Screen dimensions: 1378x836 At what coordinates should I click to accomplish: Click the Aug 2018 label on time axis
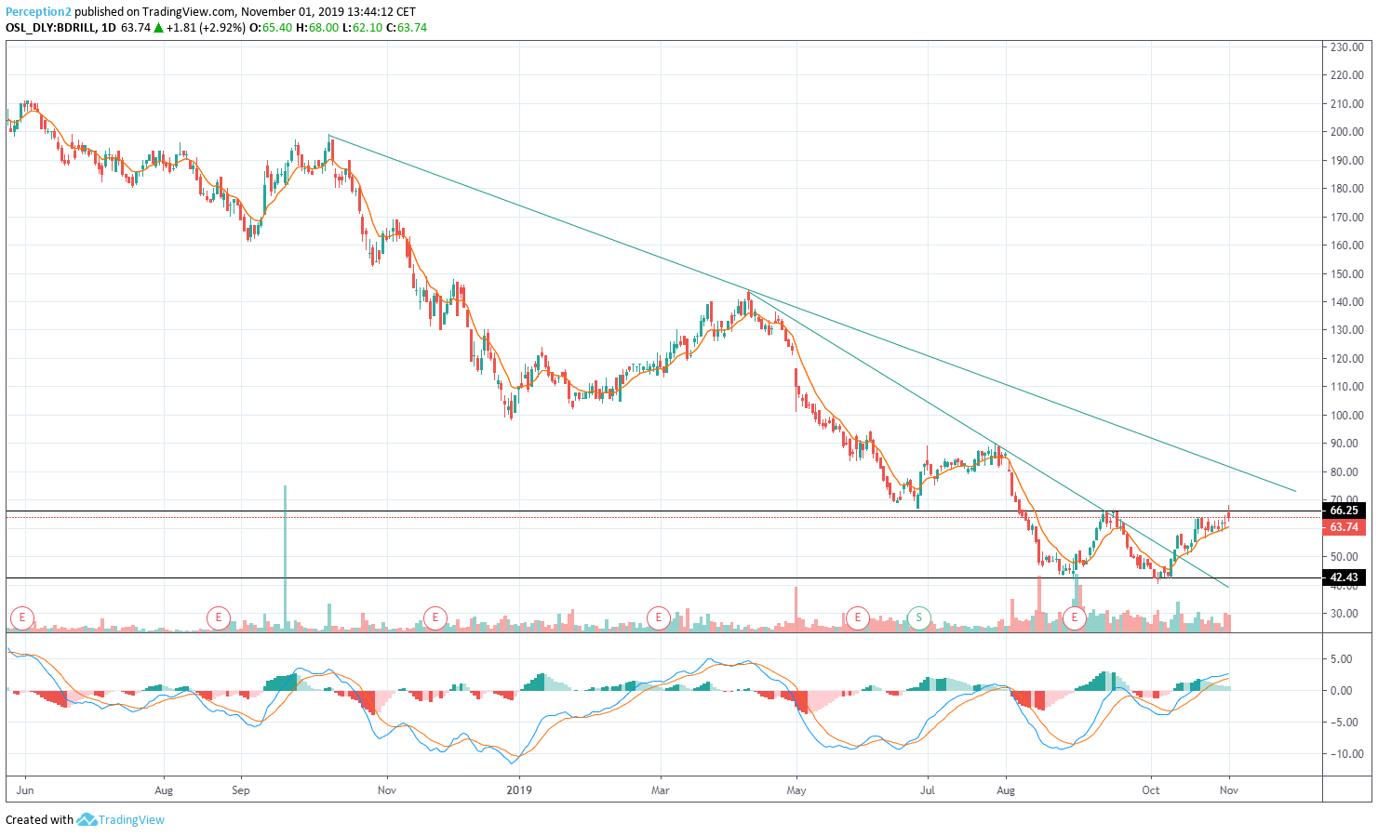coord(164,790)
